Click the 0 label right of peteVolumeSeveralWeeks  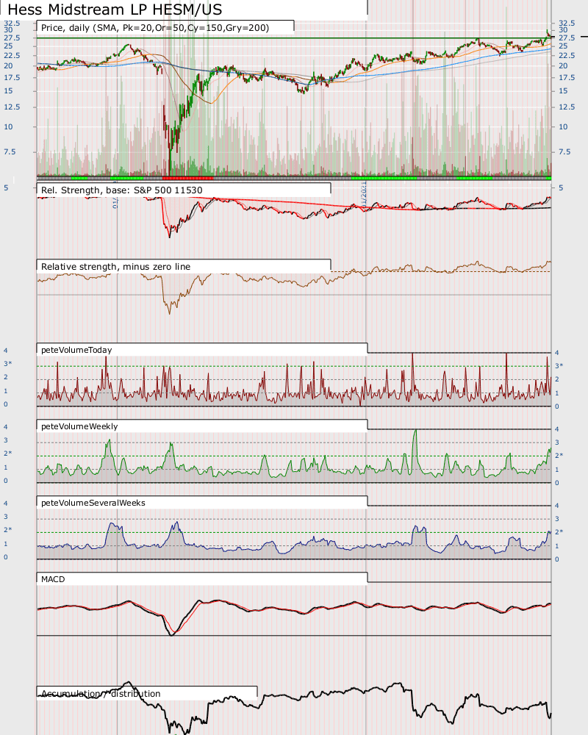click(x=556, y=559)
